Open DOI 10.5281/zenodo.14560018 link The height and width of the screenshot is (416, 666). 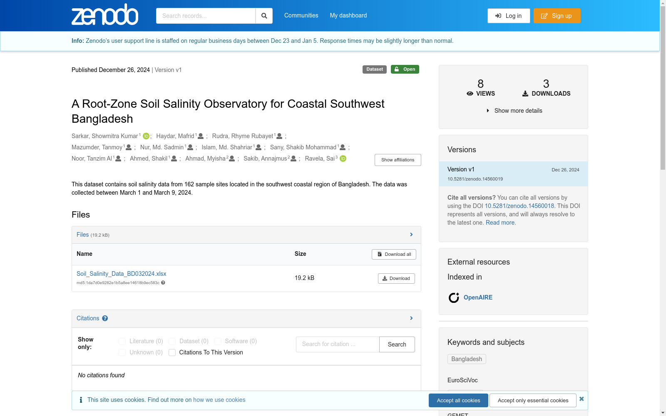pyautogui.click(x=519, y=206)
